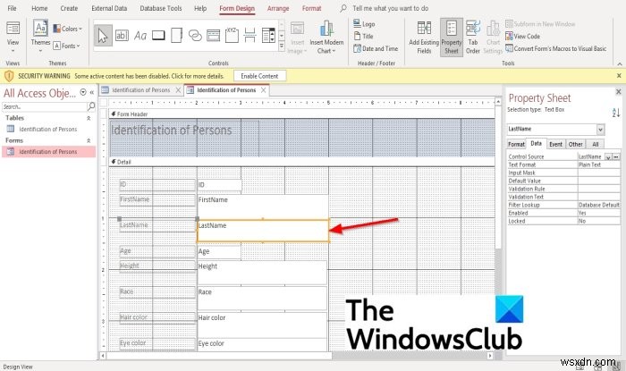This screenshot has height=371, width=626.
Task: Select the Age label control
Action: (x=157, y=251)
